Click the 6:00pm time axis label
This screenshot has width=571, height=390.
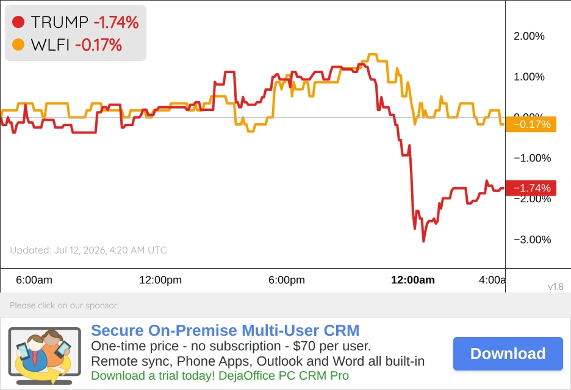[287, 280]
